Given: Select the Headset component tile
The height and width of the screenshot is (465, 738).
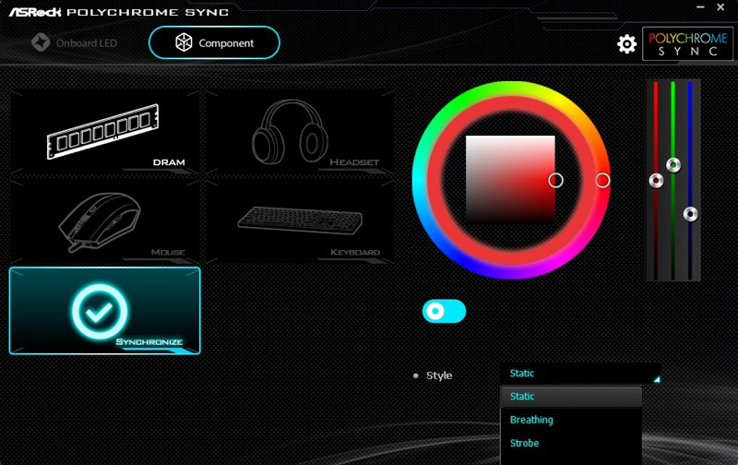Looking at the screenshot, I should (300, 132).
